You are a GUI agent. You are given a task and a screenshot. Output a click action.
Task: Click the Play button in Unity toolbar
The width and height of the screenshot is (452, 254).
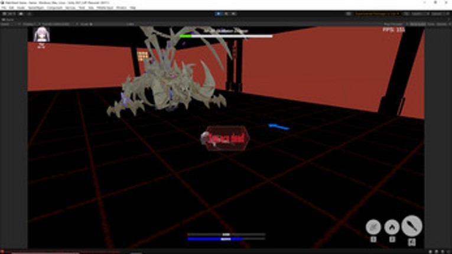coord(219,14)
